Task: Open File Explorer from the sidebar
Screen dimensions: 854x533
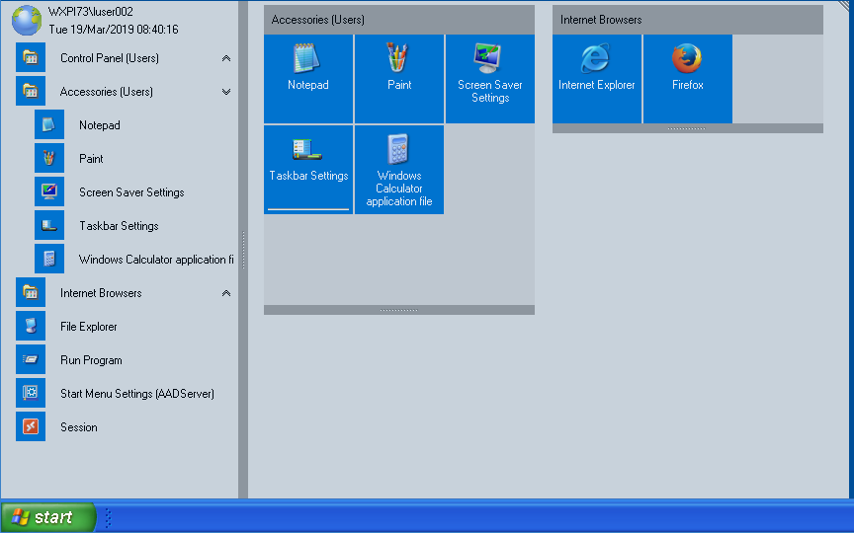Action: click(88, 327)
